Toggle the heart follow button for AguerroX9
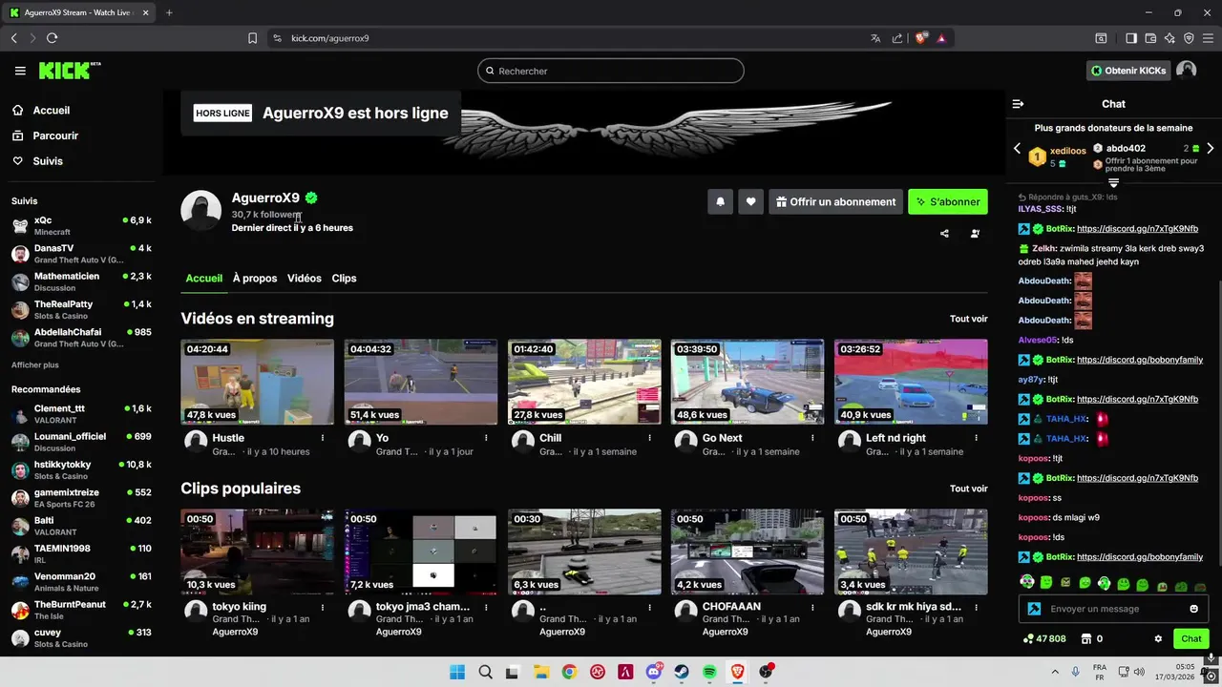1222x687 pixels. coord(750,201)
